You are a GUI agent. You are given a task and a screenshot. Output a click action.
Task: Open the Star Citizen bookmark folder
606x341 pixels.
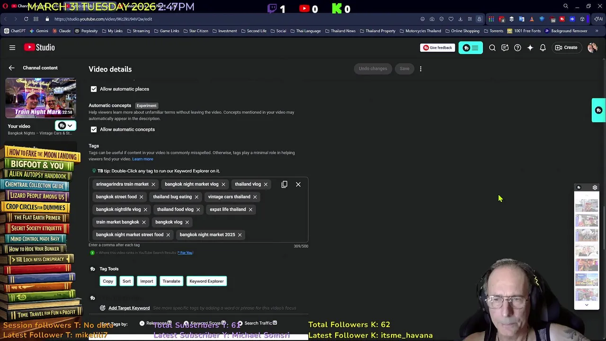[x=195, y=31]
